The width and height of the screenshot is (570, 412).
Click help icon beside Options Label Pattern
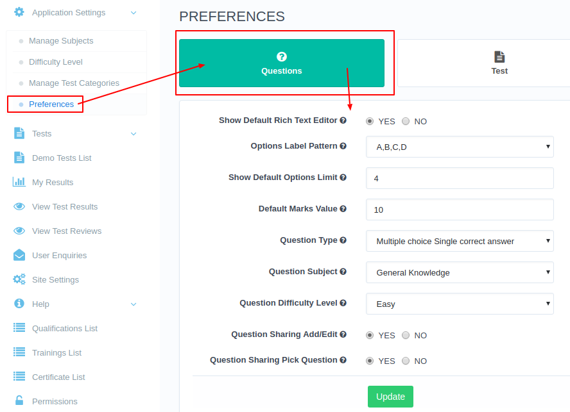[343, 146]
